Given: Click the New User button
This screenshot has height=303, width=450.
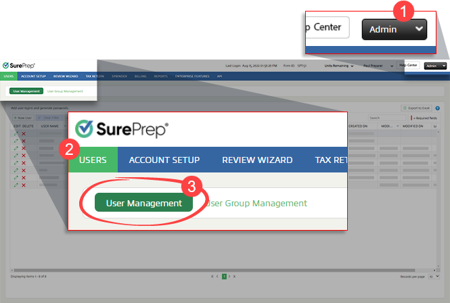Looking at the screenshot, I should (x=23, y=118).
